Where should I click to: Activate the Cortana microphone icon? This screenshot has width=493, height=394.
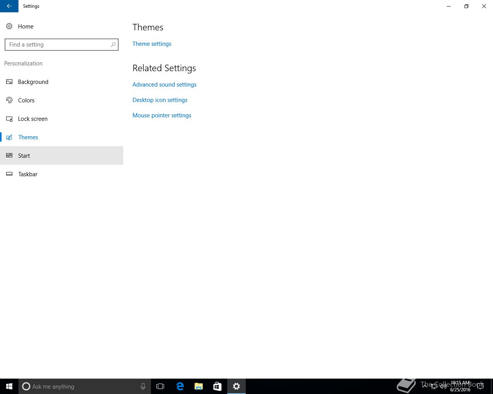(143, 386)
